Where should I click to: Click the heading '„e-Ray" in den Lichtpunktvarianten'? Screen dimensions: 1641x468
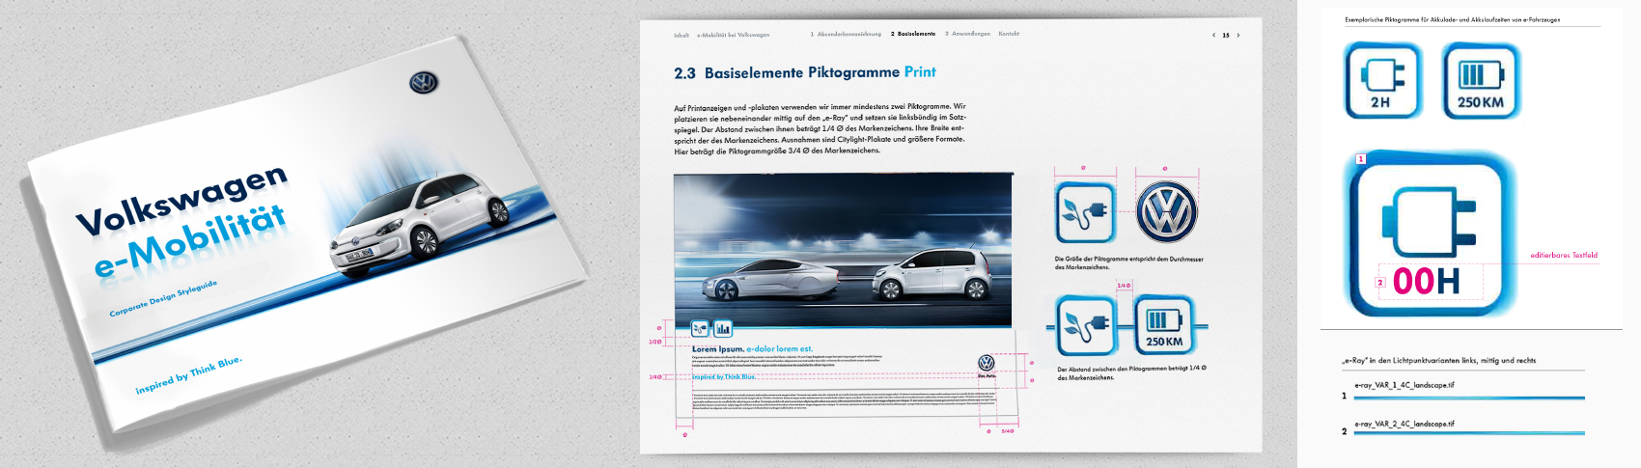(x=1438, y=360)
